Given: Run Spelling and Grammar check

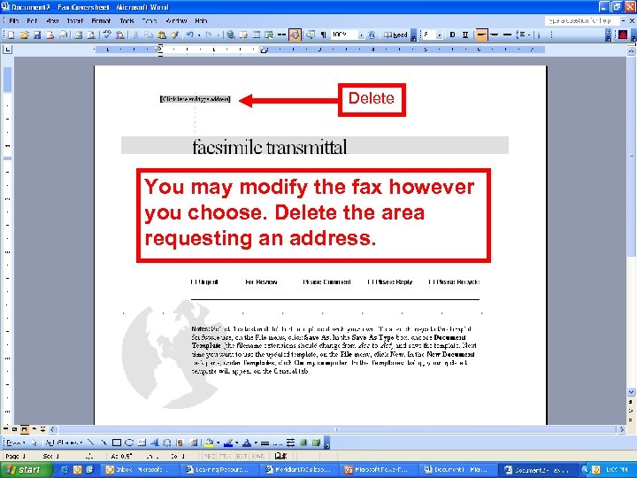Looking at the screenshot, I should 107,35.
